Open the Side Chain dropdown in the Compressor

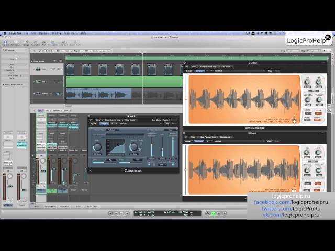170,120
